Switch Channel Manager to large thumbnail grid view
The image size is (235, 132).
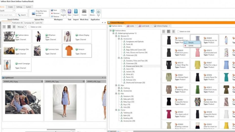click(x=164, y=31)
